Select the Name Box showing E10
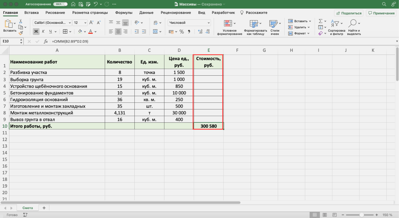 coord(10,41)
